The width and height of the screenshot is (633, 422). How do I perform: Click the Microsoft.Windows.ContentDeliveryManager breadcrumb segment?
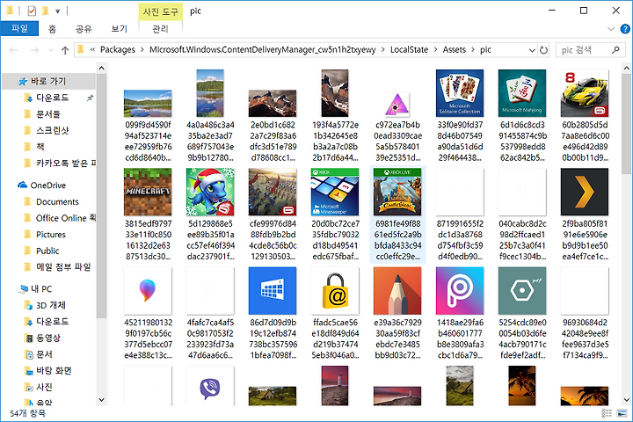(262, 49)
